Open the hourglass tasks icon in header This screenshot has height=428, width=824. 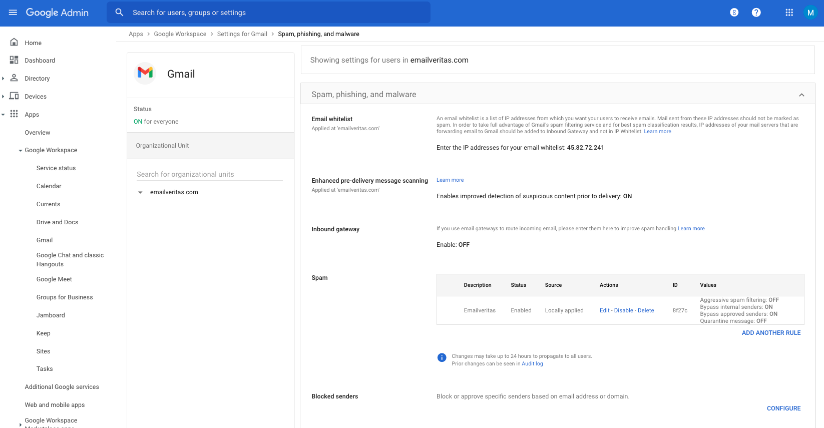pos(734,13)
